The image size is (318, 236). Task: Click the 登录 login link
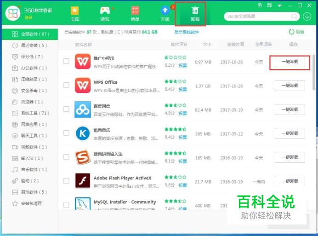[28, 17]
